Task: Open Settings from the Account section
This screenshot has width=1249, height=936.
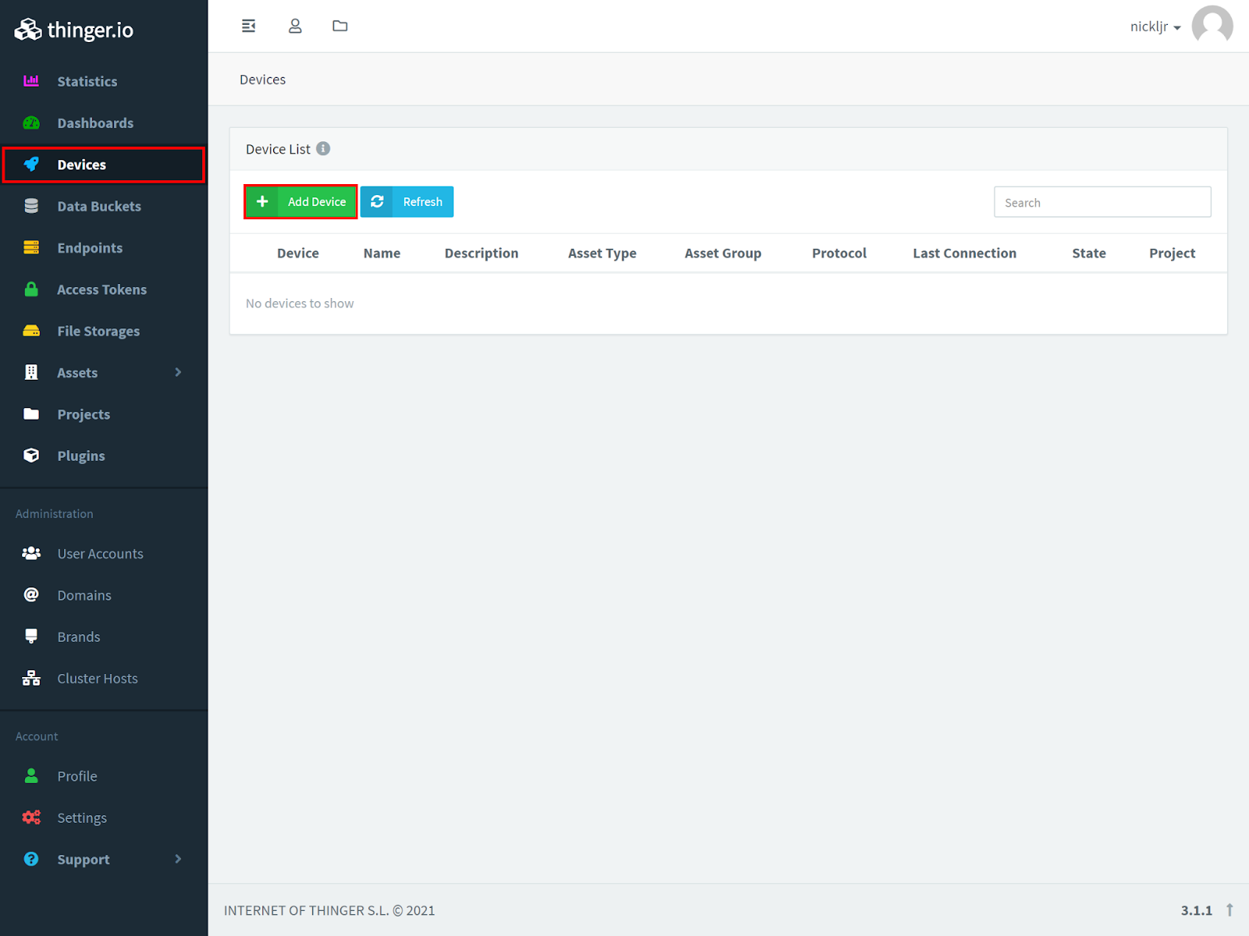Action: 82,817
